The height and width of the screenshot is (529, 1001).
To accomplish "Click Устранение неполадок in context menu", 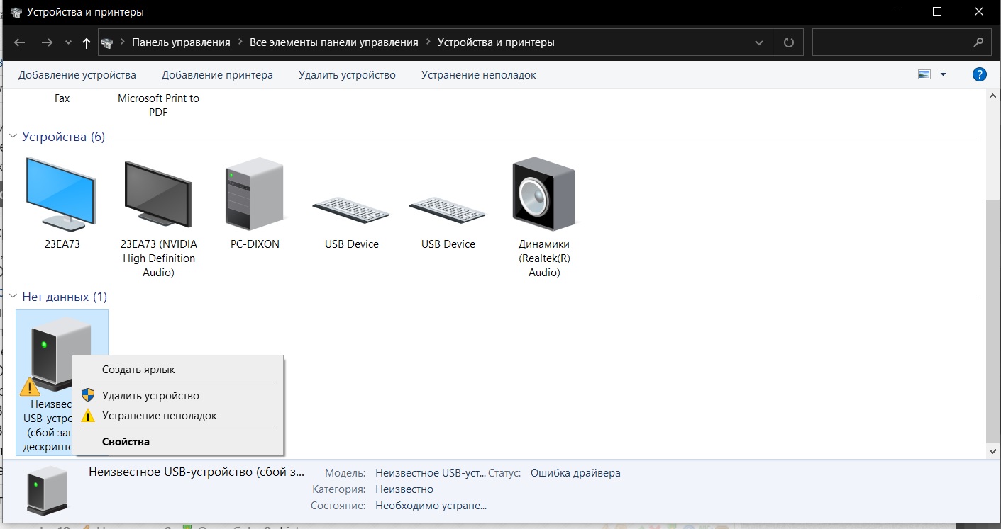I will tap(159, 416).
